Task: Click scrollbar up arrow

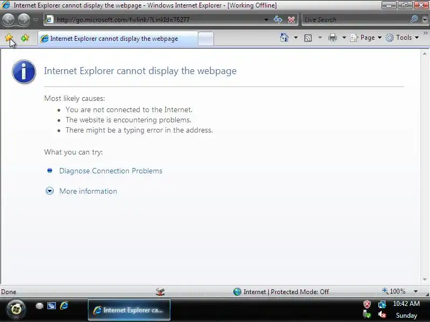Action: click(425, 54)
